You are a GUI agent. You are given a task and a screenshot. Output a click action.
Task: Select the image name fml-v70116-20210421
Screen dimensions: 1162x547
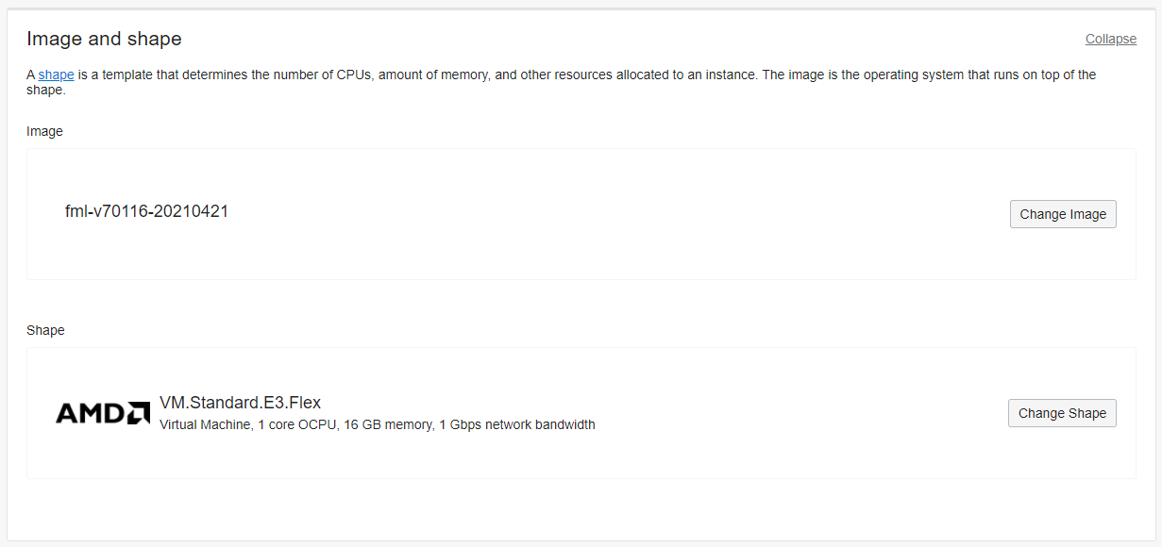146,210
